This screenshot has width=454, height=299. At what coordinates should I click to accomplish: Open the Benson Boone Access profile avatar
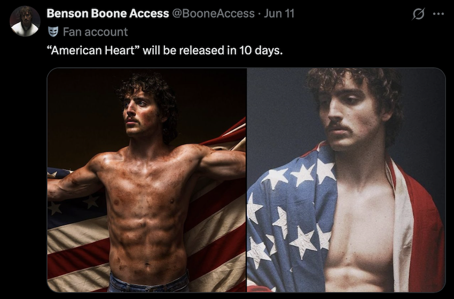click(x=25, y=21)
